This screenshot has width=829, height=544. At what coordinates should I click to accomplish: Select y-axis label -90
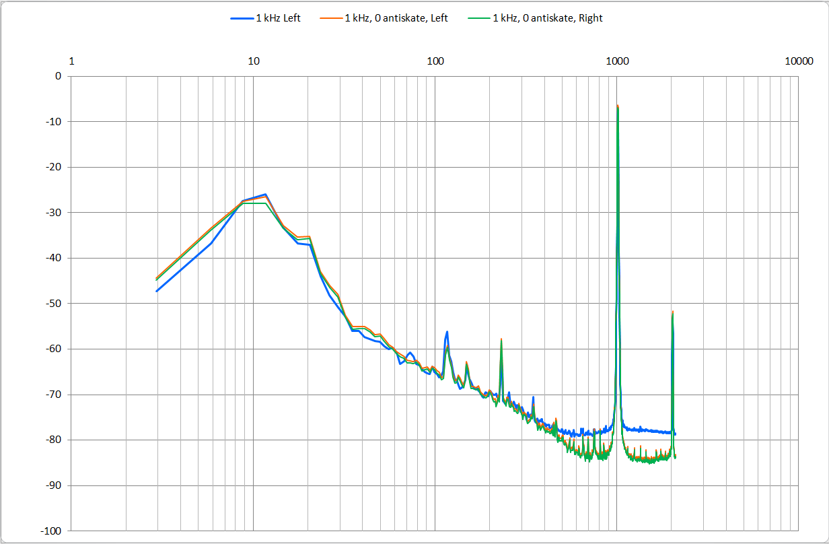coord(52,485)
